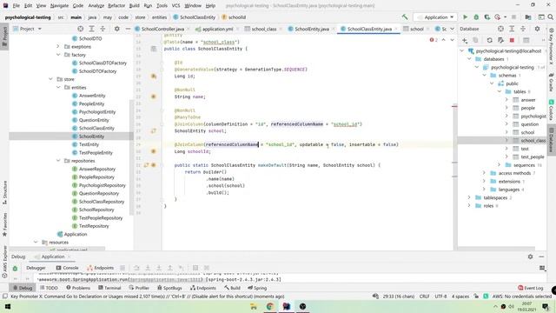The width and height of the screenshot is (556, 313).
Task: Stop the running database query (red square)
Action: 512,40
